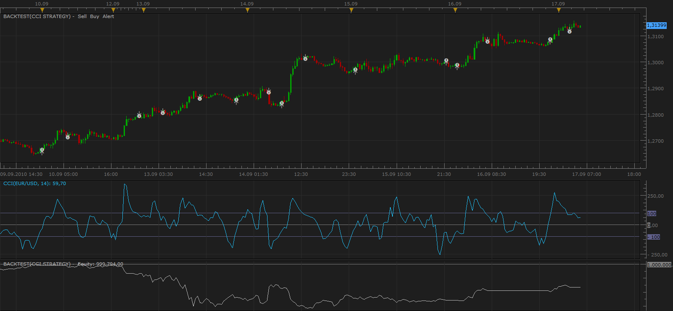
Task: Click the current price tag 1,31399
Action: point(656,26)
